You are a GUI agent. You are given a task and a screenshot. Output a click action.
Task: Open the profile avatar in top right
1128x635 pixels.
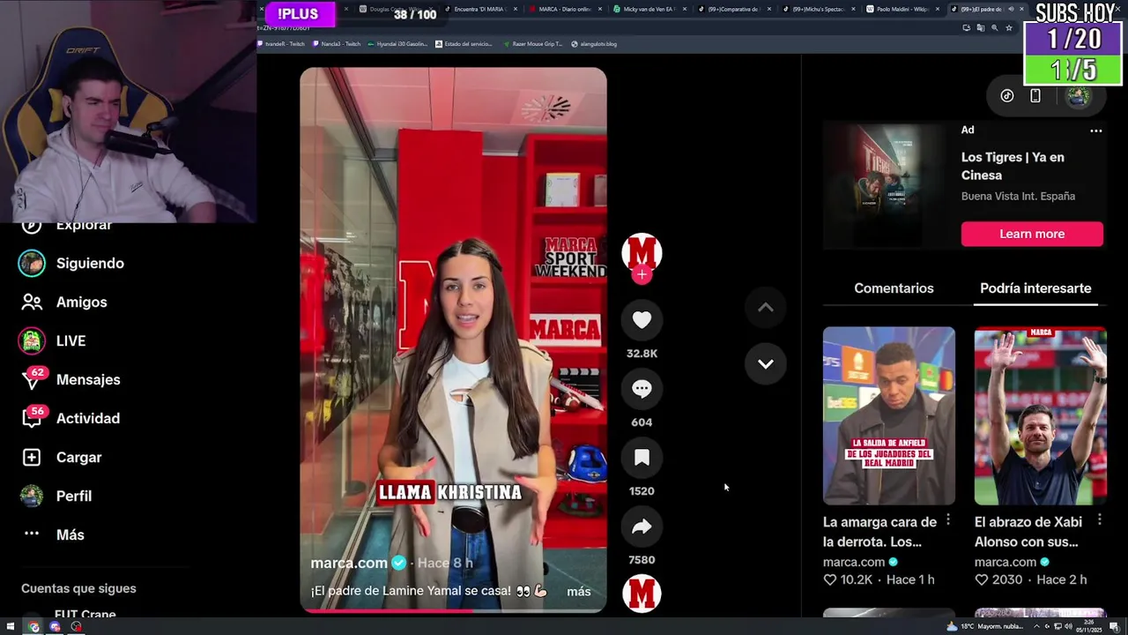coord(1078,96)
